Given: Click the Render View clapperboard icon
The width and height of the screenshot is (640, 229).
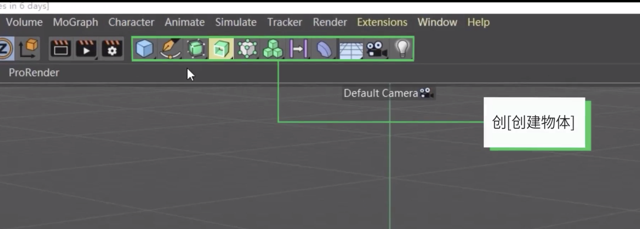Looking at the screenshot, I should 60,48.
